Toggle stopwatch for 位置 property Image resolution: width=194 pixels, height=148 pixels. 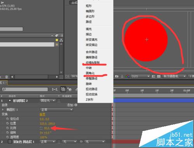point(7,123)
